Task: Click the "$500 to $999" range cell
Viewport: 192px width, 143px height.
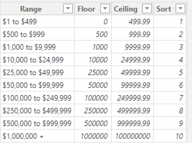Action: click(x=37, y=34)
